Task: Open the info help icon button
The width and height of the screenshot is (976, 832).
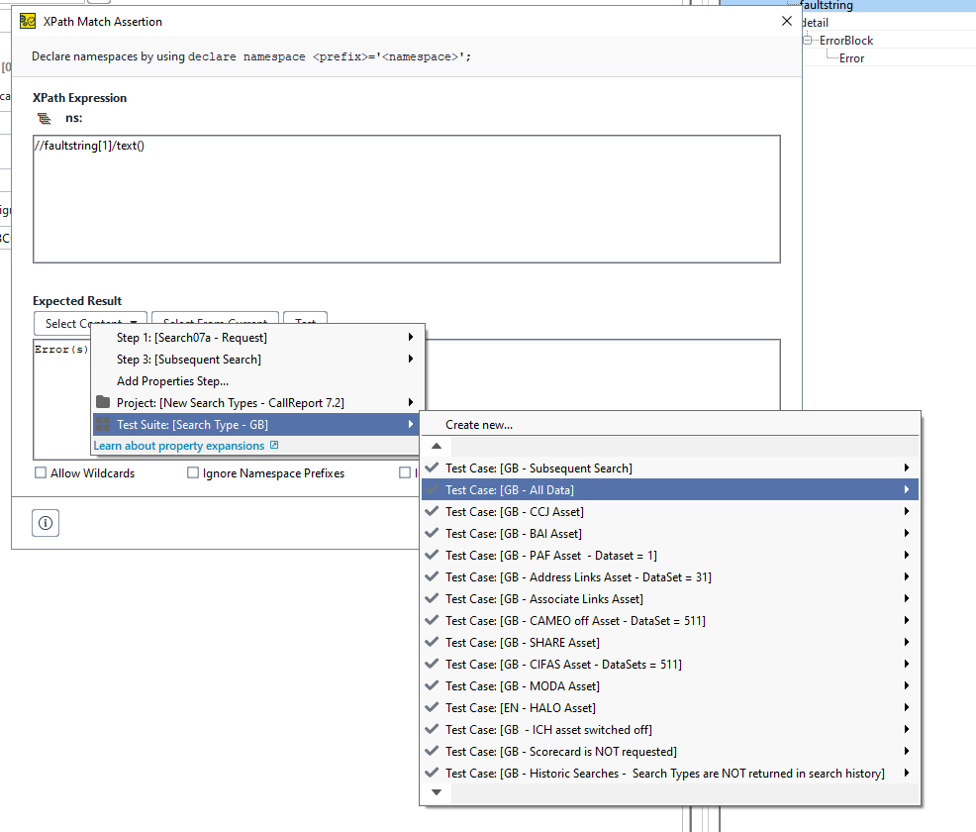Action: 46,523
